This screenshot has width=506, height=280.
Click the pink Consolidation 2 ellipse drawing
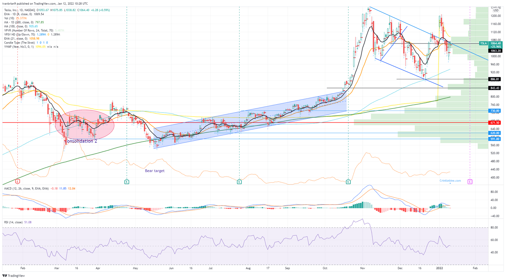pyautogui.click(x=85, y=124)
